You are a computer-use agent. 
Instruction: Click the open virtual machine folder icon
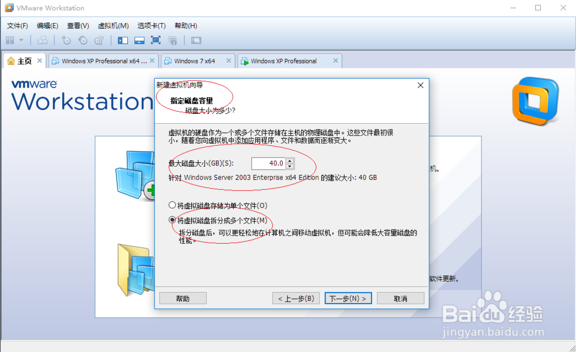135,270
